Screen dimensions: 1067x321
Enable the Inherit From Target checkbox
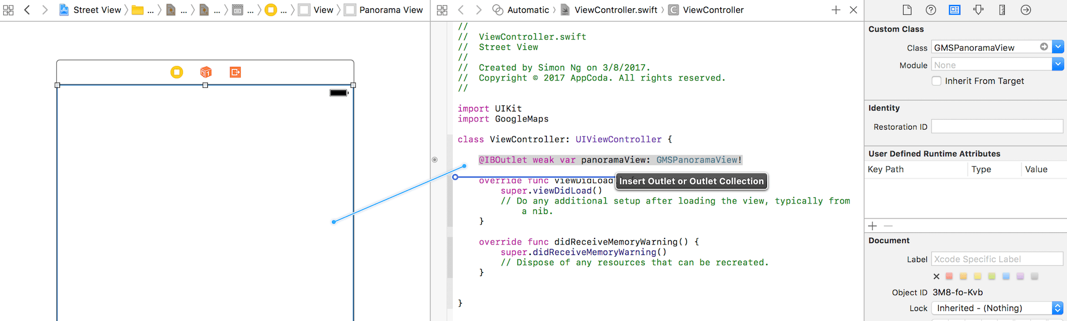coord(936,81)
